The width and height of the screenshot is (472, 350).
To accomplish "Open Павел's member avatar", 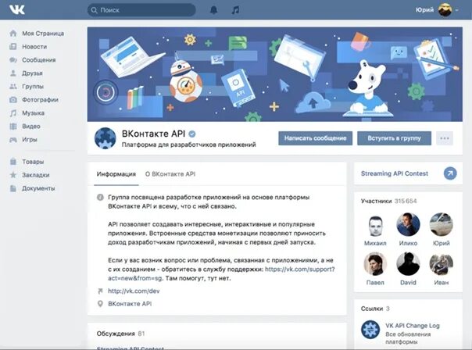I will 375,264.
